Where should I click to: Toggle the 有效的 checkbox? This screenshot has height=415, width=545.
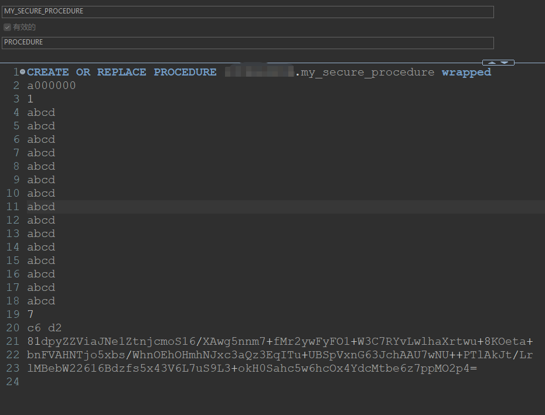pos(7,28)
